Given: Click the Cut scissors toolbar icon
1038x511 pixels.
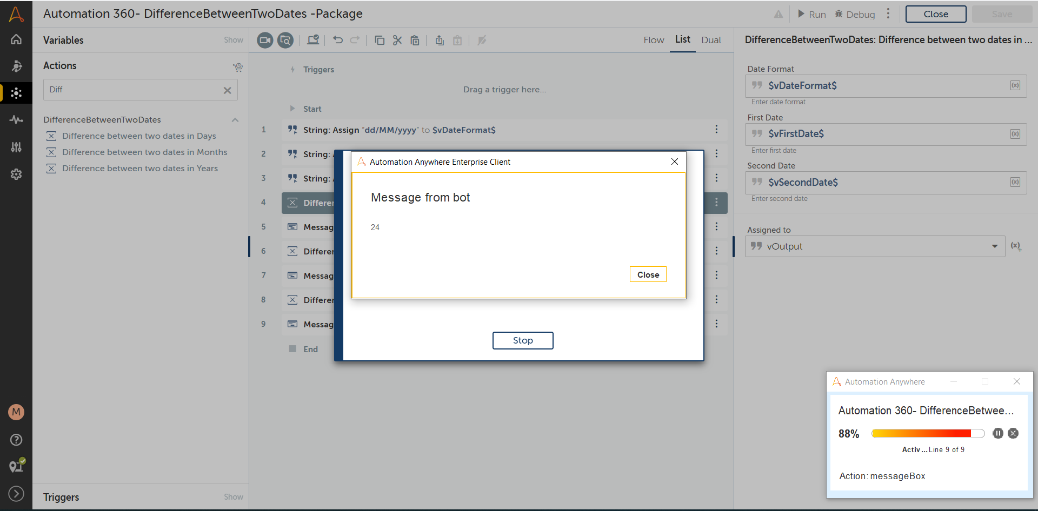Looking at the screenshot, I should point(397,40).
